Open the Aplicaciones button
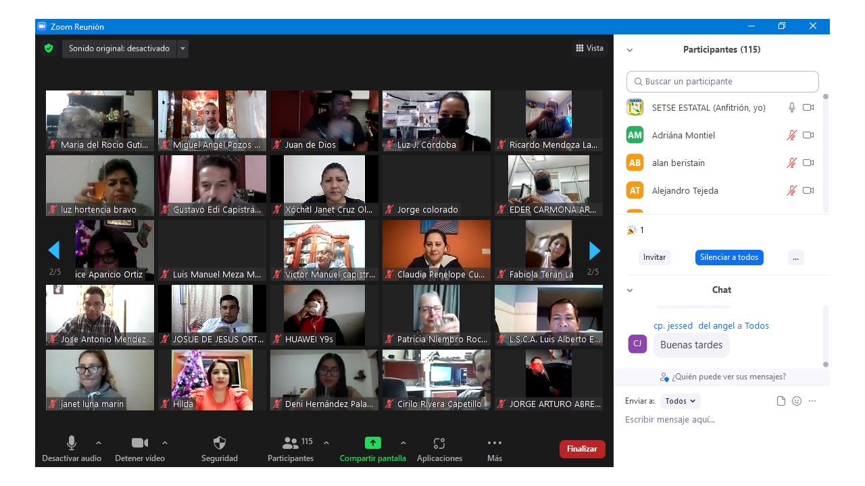865x486 pixels. point(439,449)
